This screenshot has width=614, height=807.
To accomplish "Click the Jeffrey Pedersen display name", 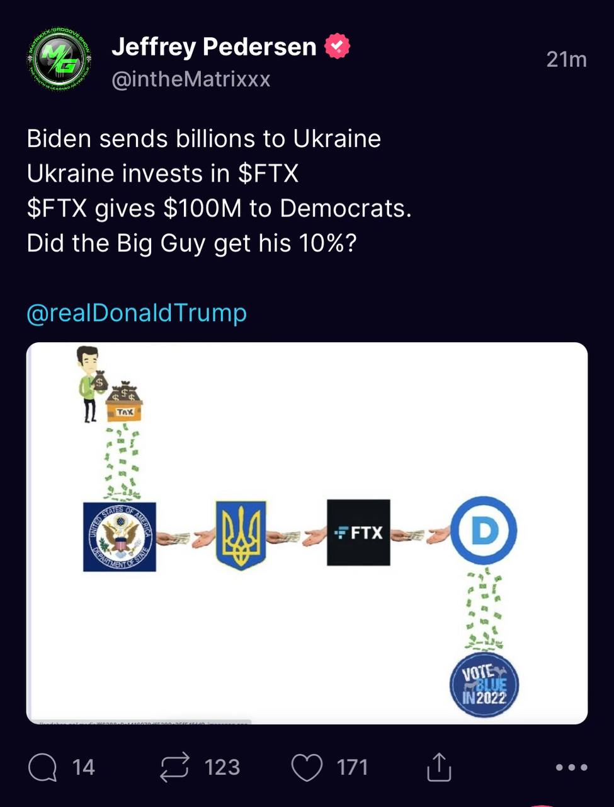I will pyautogui.click(x=214, y=47).
